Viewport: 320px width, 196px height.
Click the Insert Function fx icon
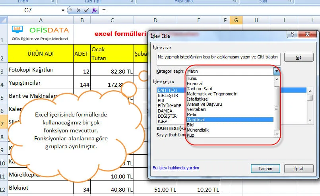[94, 10]
